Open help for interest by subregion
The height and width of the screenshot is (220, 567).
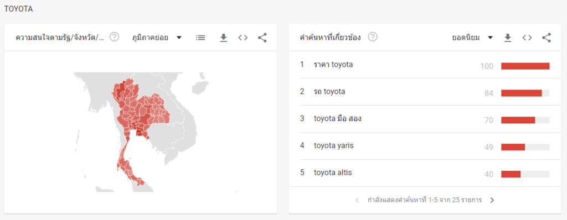coord(114,37)
